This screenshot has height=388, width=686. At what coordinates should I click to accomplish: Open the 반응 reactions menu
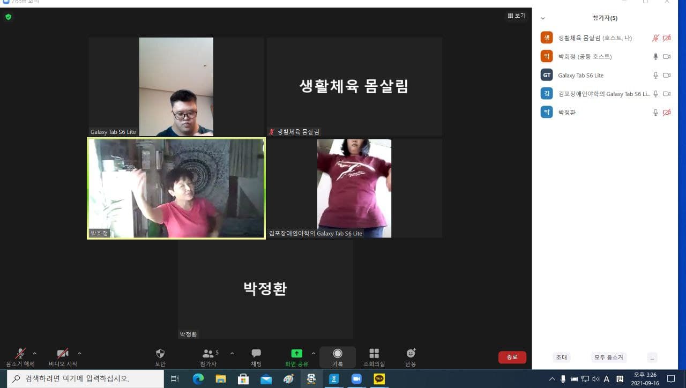[411, 357]
